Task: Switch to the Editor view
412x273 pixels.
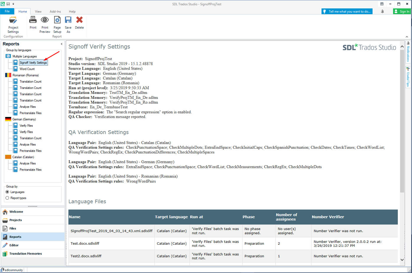Action: 33,245
